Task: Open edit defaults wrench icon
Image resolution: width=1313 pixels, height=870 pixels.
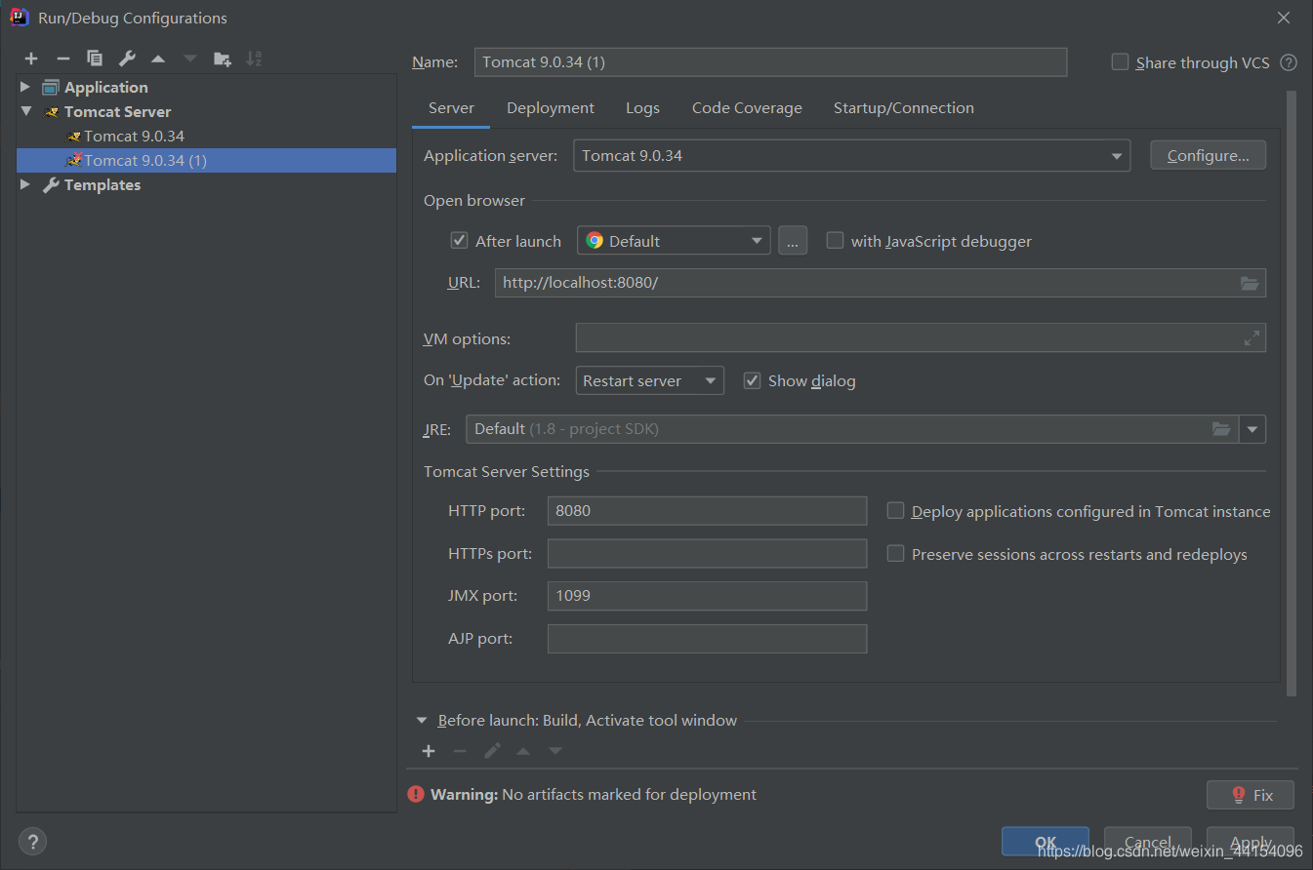Action: pos(127,59)
